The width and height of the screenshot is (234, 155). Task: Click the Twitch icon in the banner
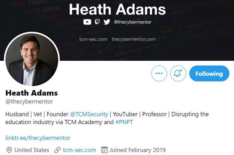click(97, 22)
